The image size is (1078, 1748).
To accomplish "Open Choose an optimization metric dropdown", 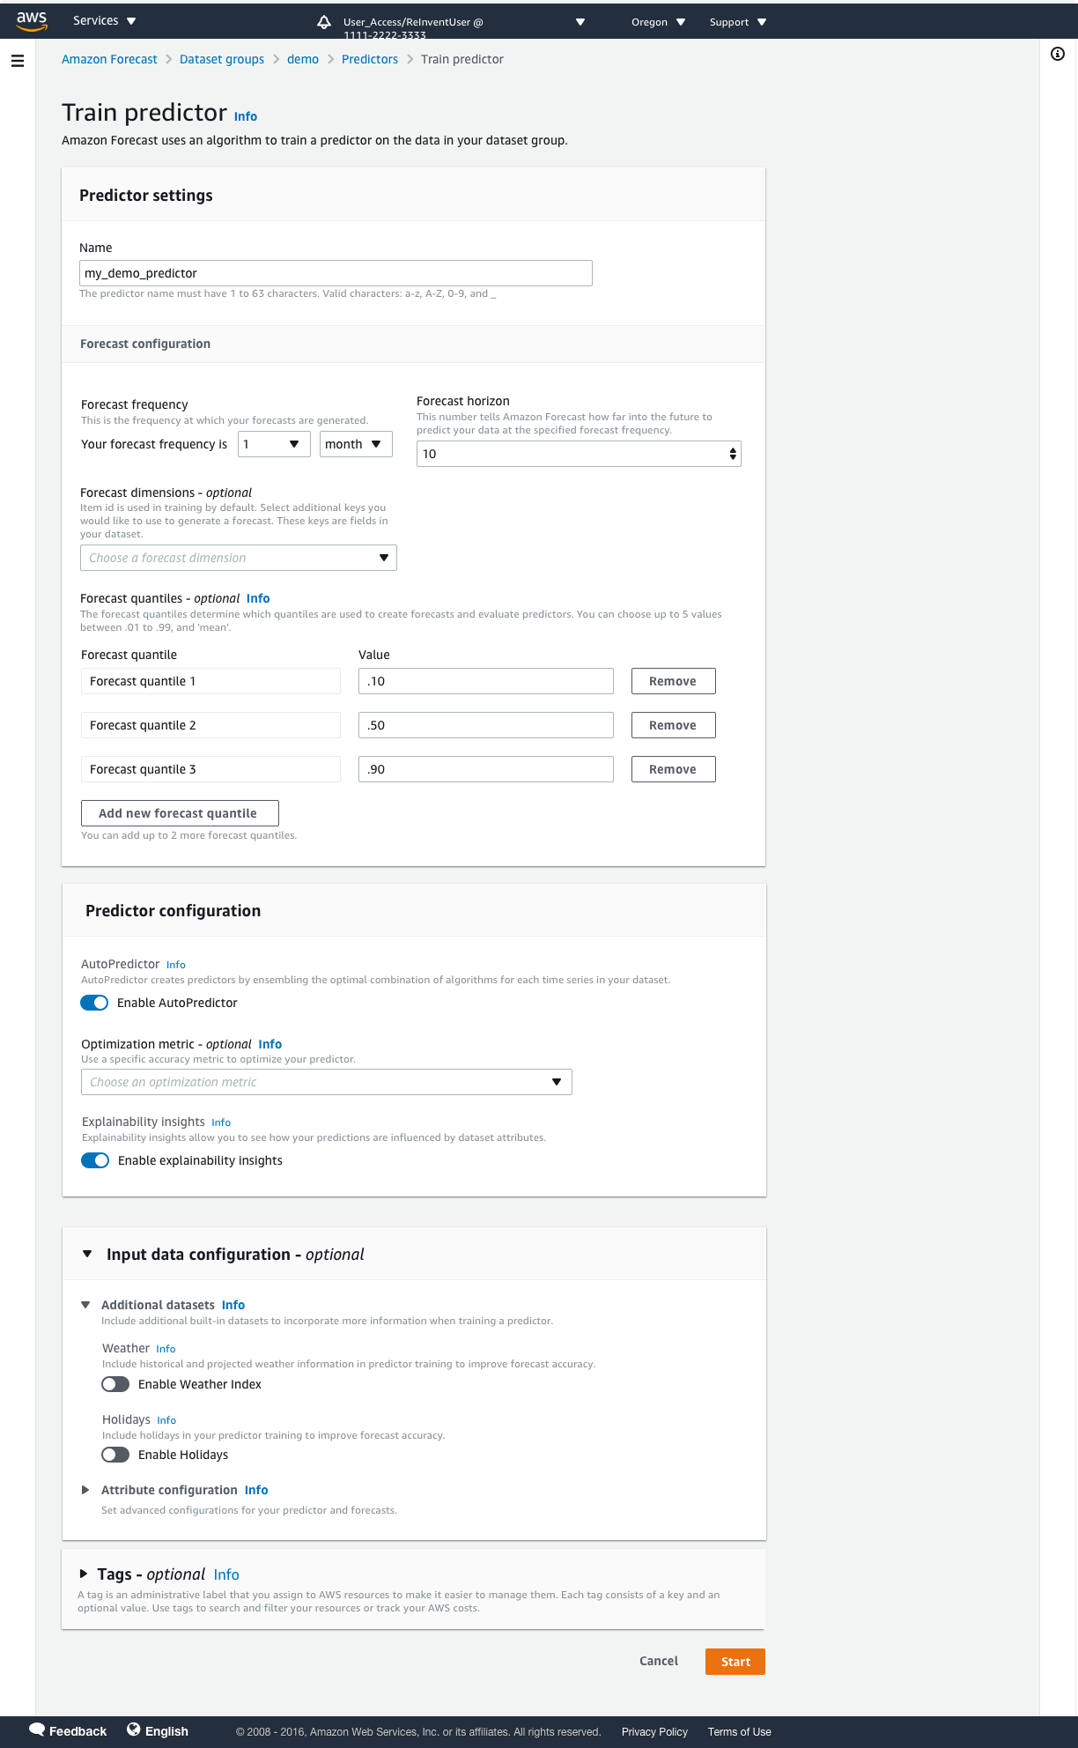I will (x=327, y=1082).
